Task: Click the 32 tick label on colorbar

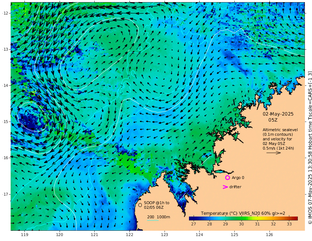Action: coord(273,224)
